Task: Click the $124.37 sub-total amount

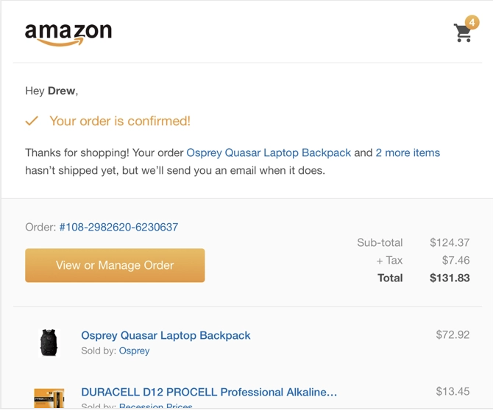Action: pos(450,242)
